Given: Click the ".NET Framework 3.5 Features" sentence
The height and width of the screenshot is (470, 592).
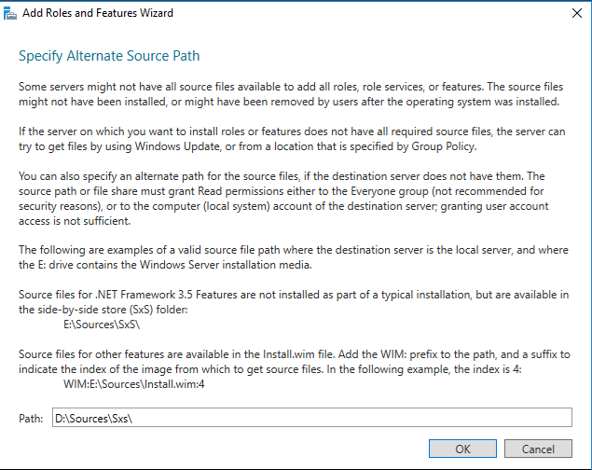Looking at the screenshot, I should tap(292, 302).
